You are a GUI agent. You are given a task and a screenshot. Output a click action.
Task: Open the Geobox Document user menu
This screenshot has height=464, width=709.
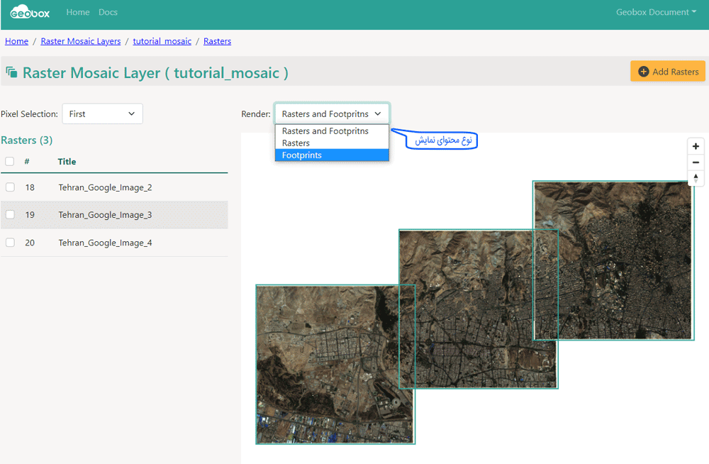[x=656, y=12]
